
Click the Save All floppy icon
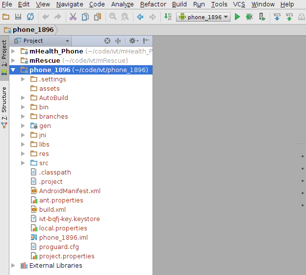pos(18,17)
